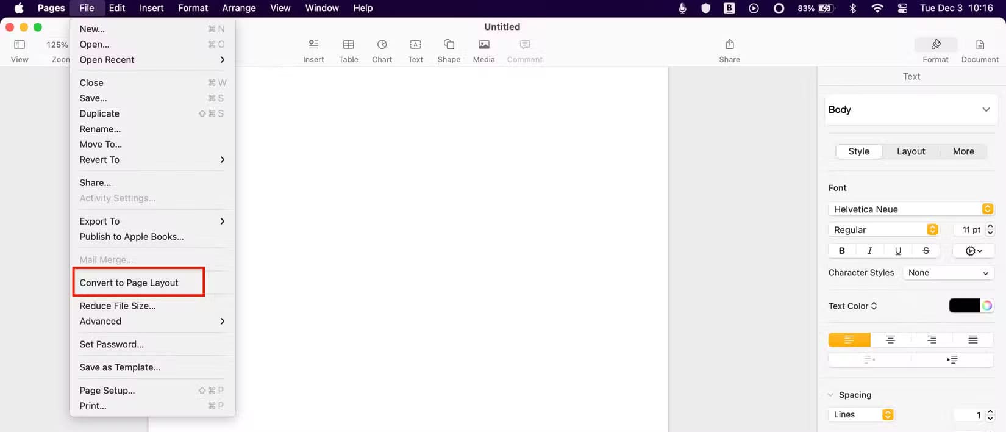
Task: Open the Insert toolbar icon
Action: click(x=313, y=45)
